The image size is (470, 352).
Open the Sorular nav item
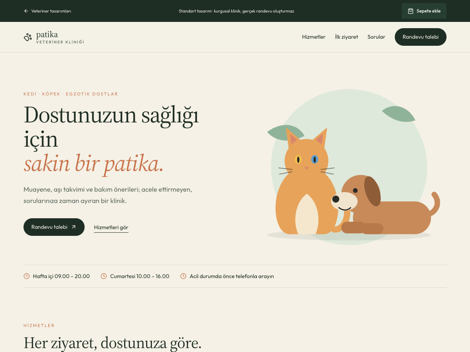[376, 37]
